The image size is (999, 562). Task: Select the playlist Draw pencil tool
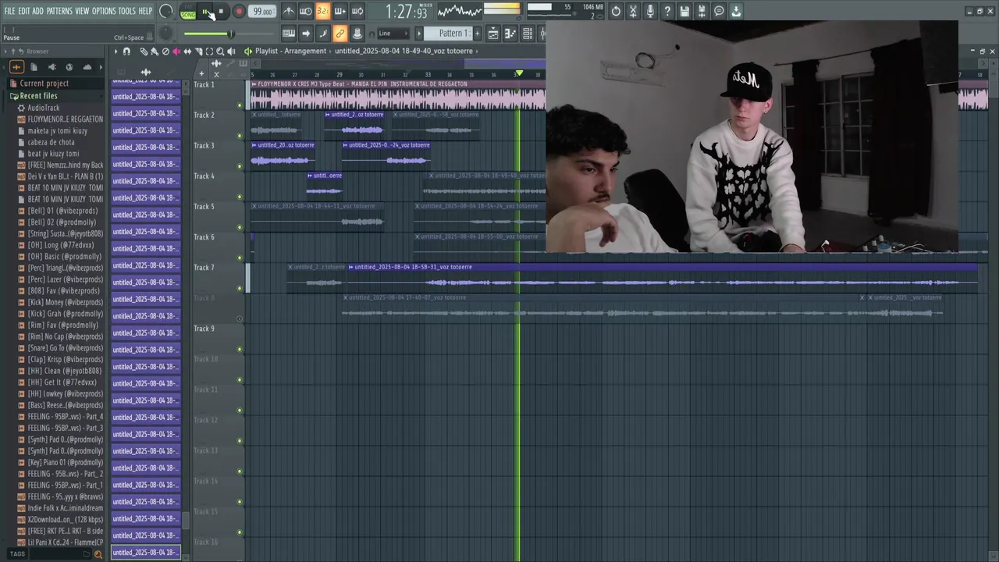pos(144,52)
